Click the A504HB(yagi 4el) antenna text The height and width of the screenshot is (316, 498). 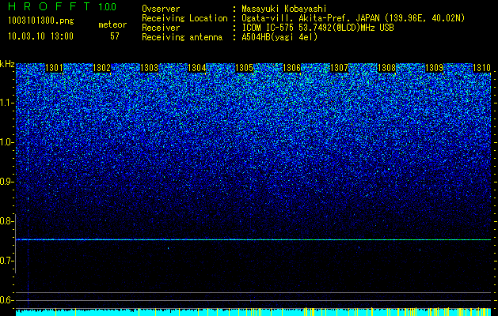click(x=279, y=37)
